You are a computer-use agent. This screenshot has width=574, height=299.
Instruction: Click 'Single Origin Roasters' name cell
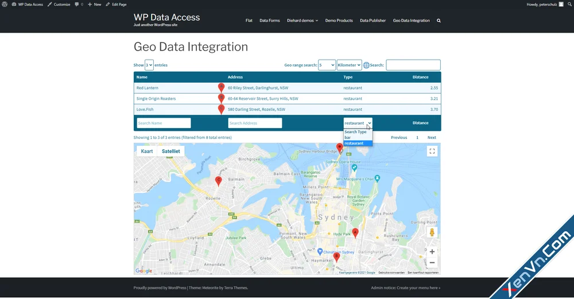coord(156,99)
